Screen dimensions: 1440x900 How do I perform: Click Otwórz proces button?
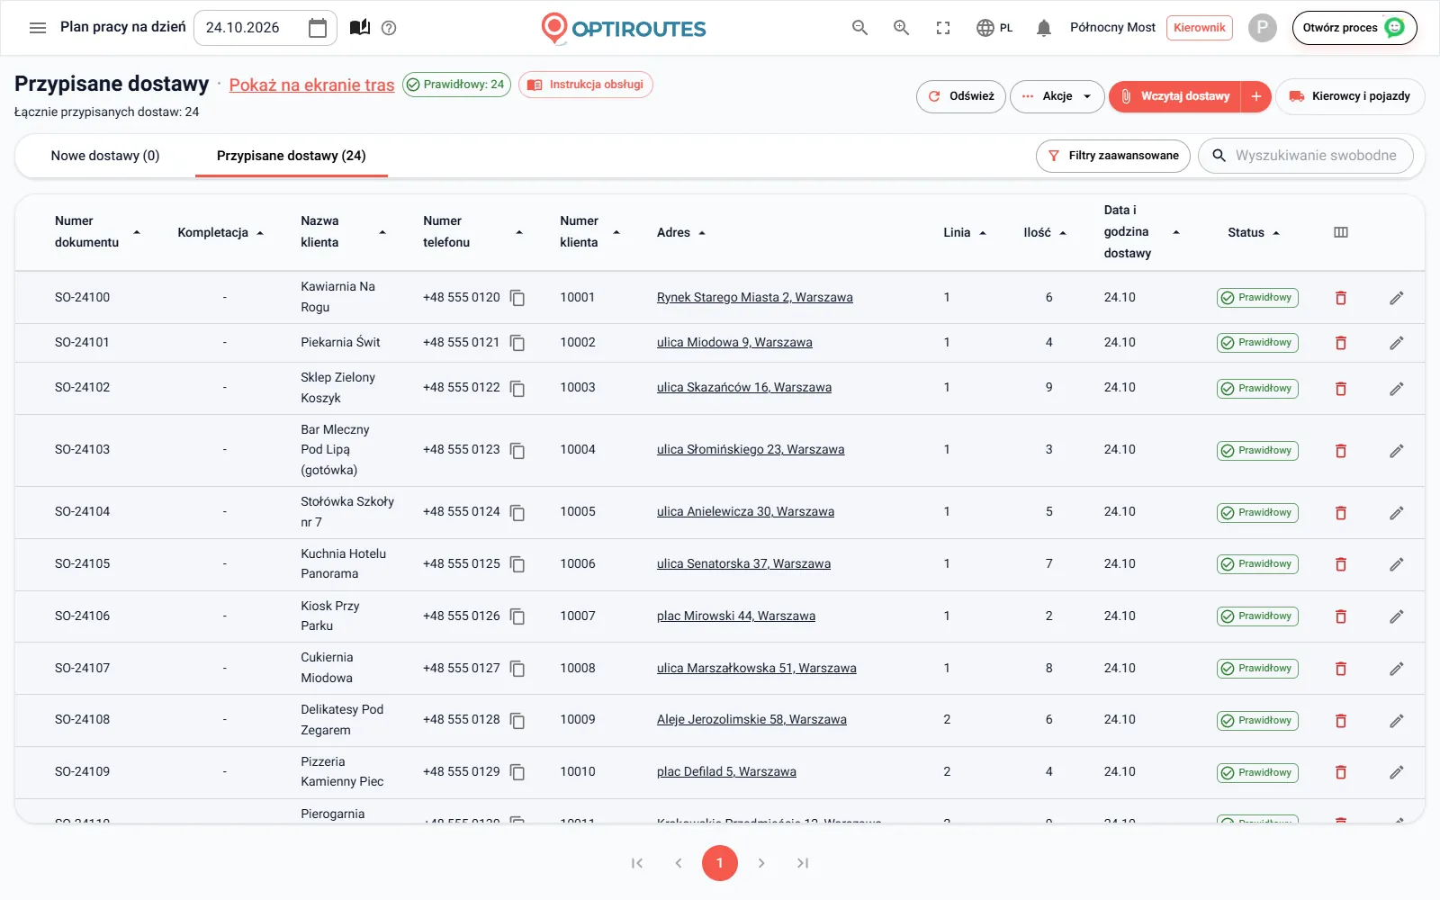click(1354, 28)
